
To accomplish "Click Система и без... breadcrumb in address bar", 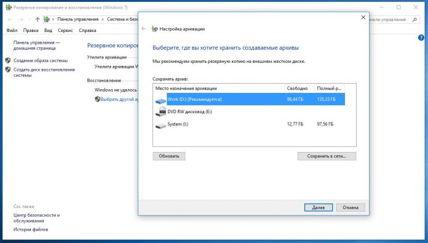I will click(122, 20).
